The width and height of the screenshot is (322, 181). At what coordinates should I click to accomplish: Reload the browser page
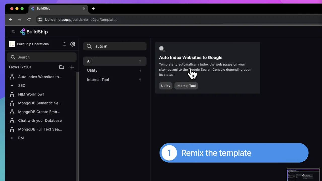29,20
